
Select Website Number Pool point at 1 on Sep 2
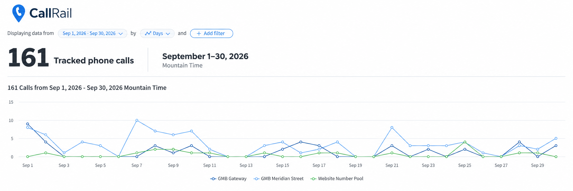point(46,153)
